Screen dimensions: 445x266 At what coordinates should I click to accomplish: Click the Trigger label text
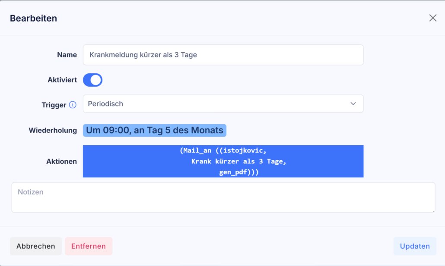(x=54, y=105)
